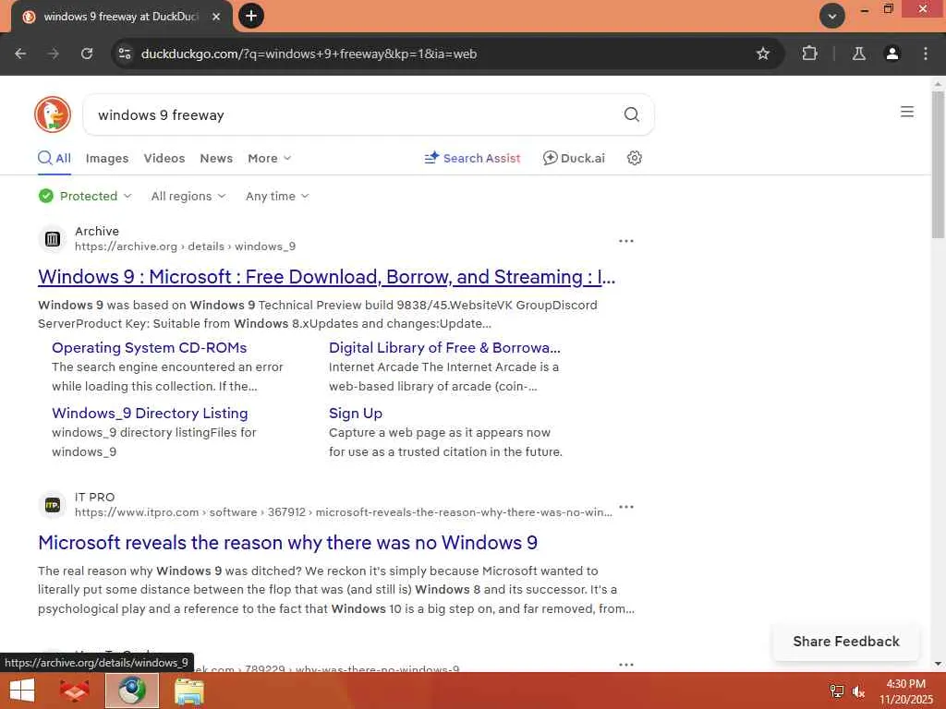Screen dimensions: 946x709
Task: Open the Operating System CD-ROMs sublink
Action: coord(149,348)
